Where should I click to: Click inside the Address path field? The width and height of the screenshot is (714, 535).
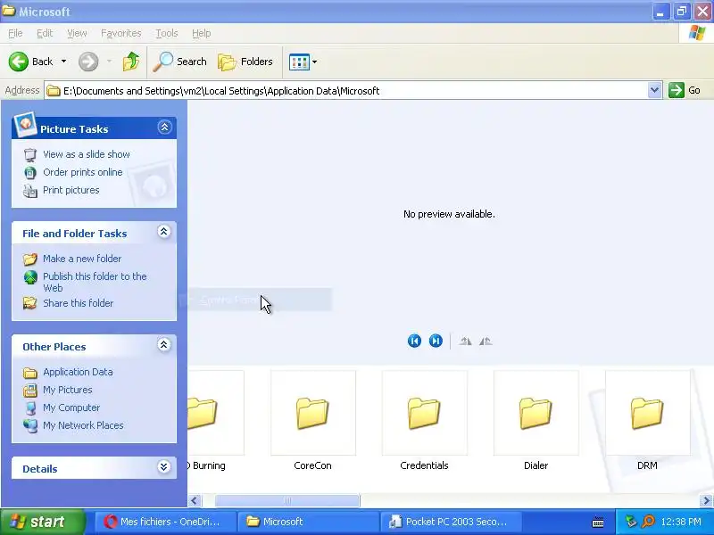point(346,91)
